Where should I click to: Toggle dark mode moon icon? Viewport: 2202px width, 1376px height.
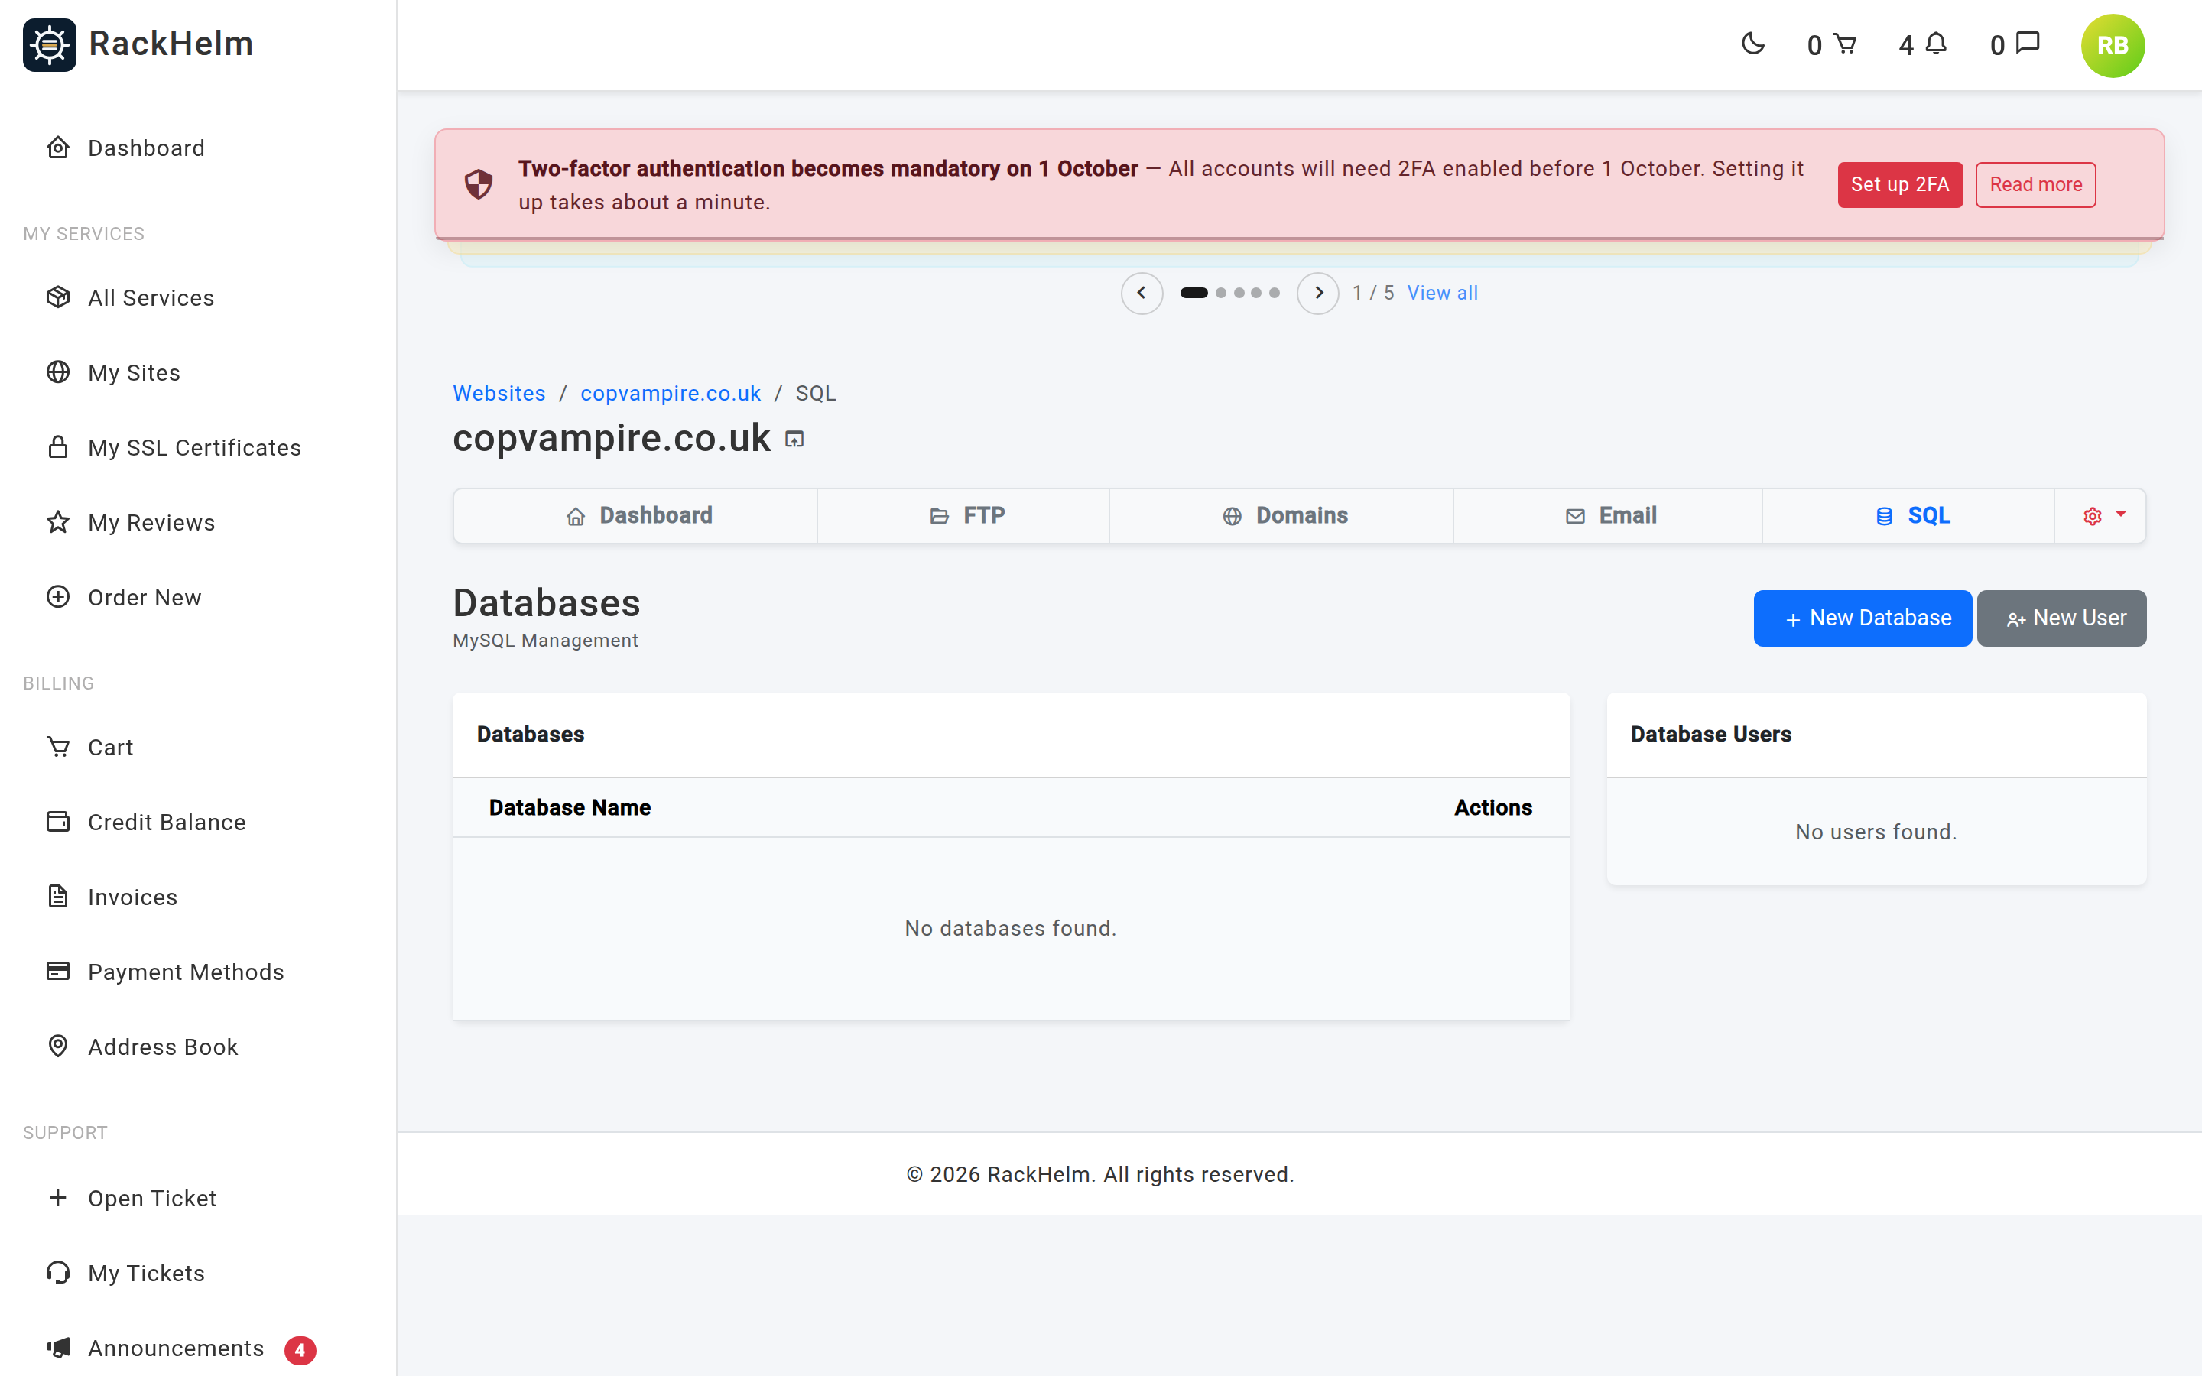pos(1752,44)
